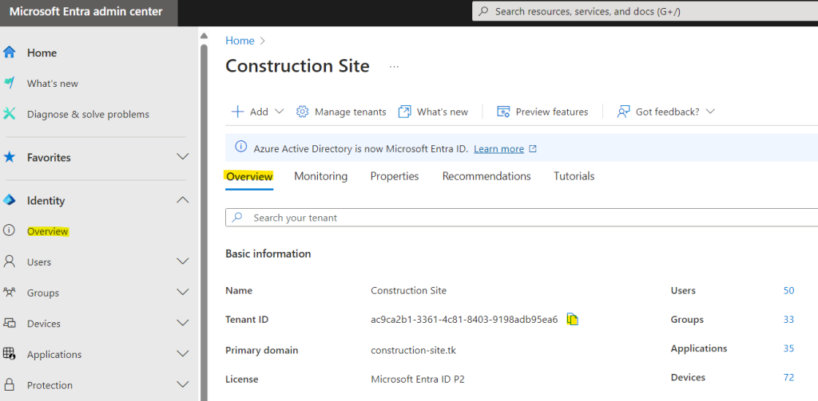818x401 pixels.
Task: Click the Users person icon
Action: [x=9, y=262]
